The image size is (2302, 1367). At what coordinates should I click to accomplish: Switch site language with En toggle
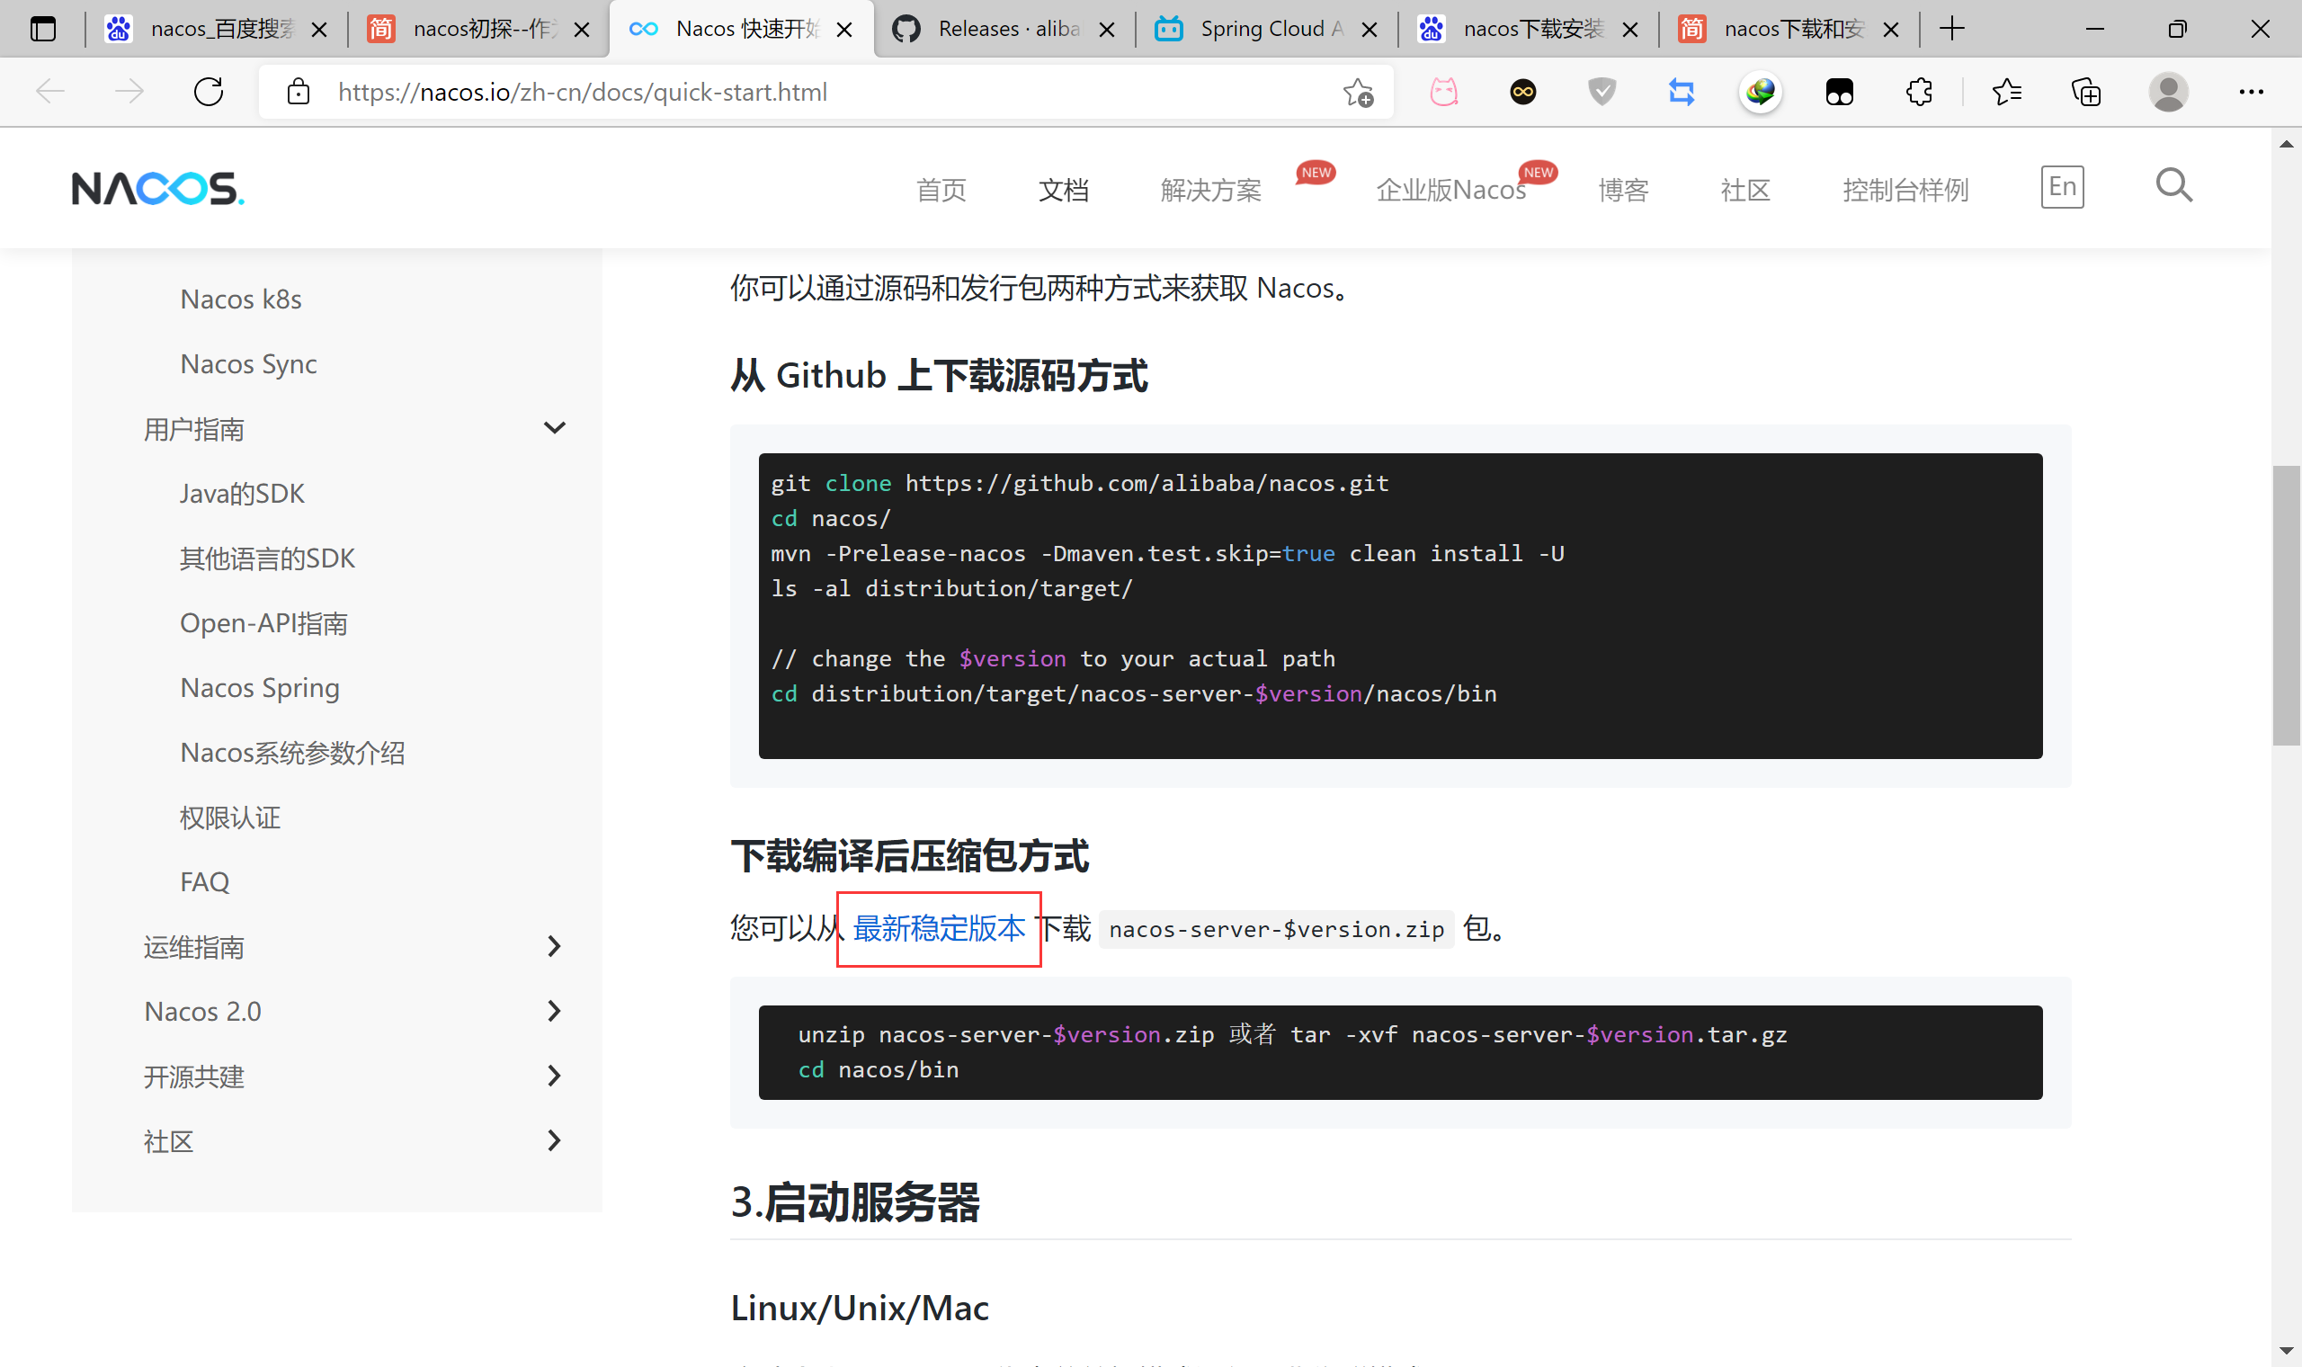pyautogui.click(x=2062, y=187)
